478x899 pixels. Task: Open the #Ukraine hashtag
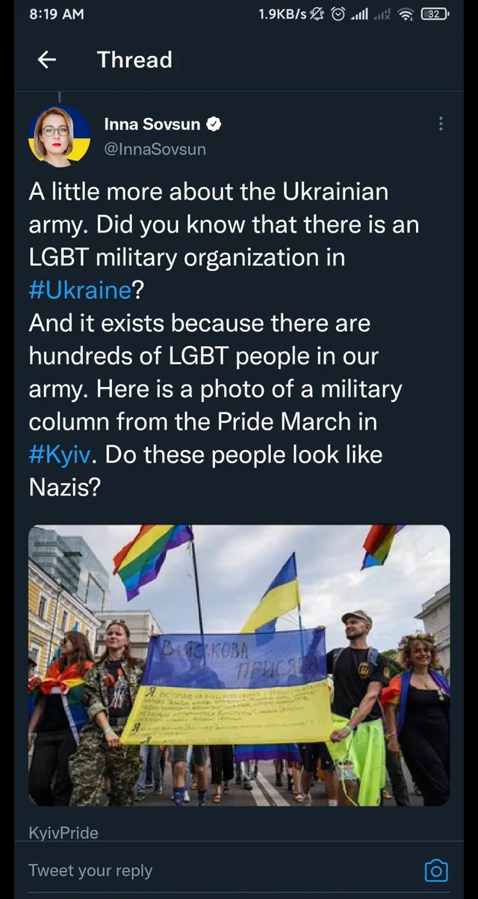pyautogui.click(x=80, y=290)
